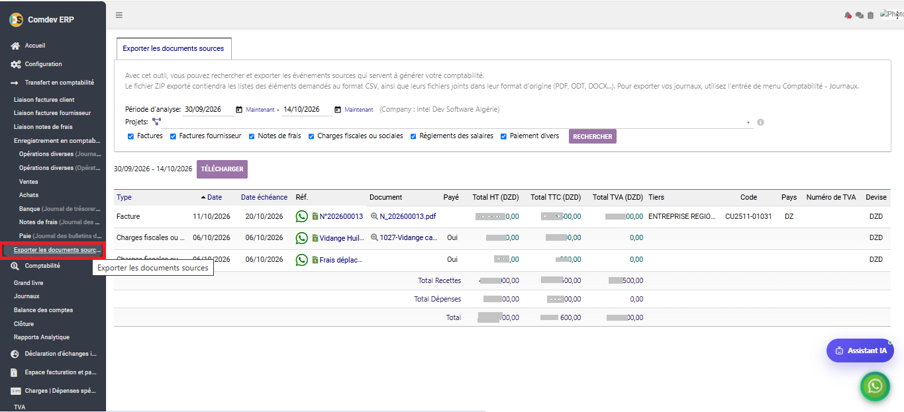Image resolution: width=904 pixels, height=412 pixels.
Task: Open invoice reference N°202600013
Action: pos(341,216)
